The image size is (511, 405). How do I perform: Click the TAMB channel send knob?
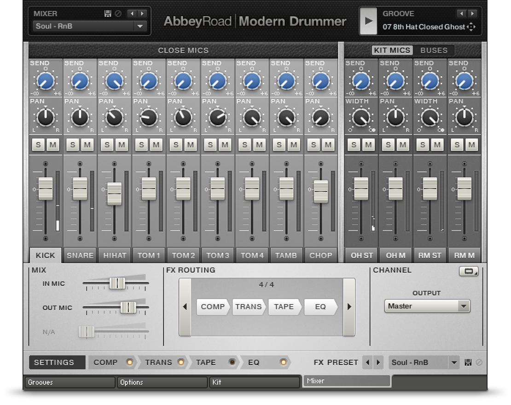[x=286, y=81]
